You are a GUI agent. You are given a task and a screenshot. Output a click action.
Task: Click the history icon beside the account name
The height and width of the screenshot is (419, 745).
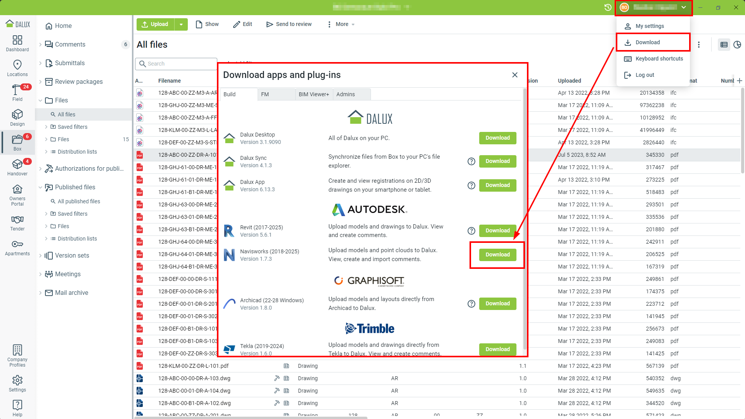pos(607,7)
